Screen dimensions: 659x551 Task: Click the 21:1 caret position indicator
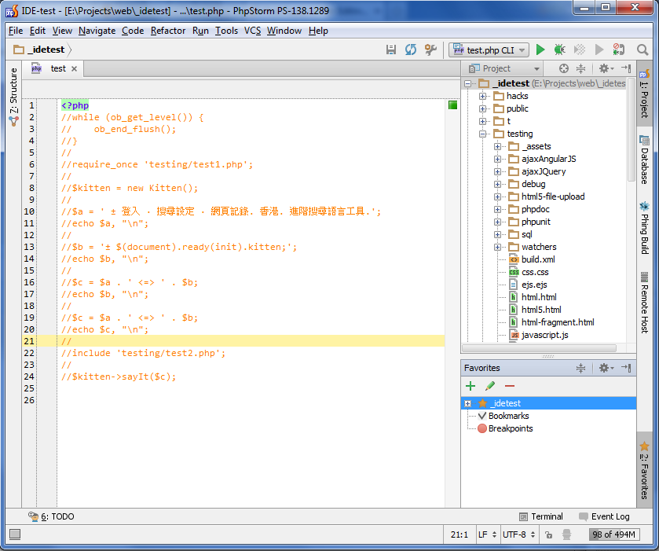pyautogui.click(x=459, y=534)
